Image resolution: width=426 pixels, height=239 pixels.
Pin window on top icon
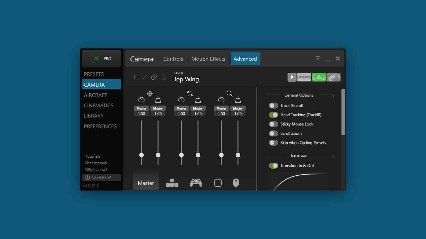pyautogui.click(x=318, y=59)
